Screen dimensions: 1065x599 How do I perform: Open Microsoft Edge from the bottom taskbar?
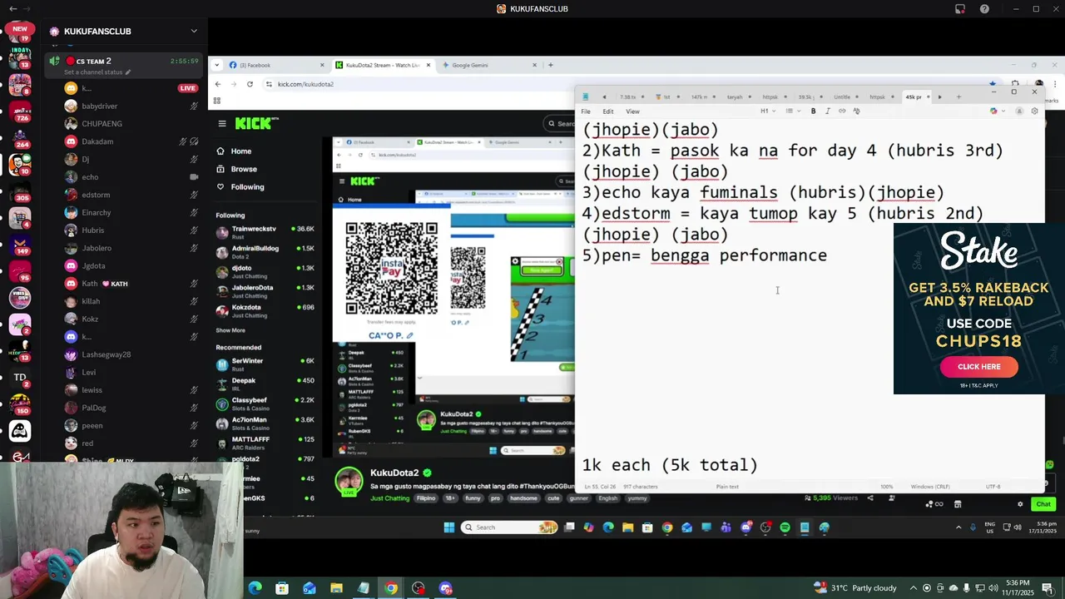point(255,588)
